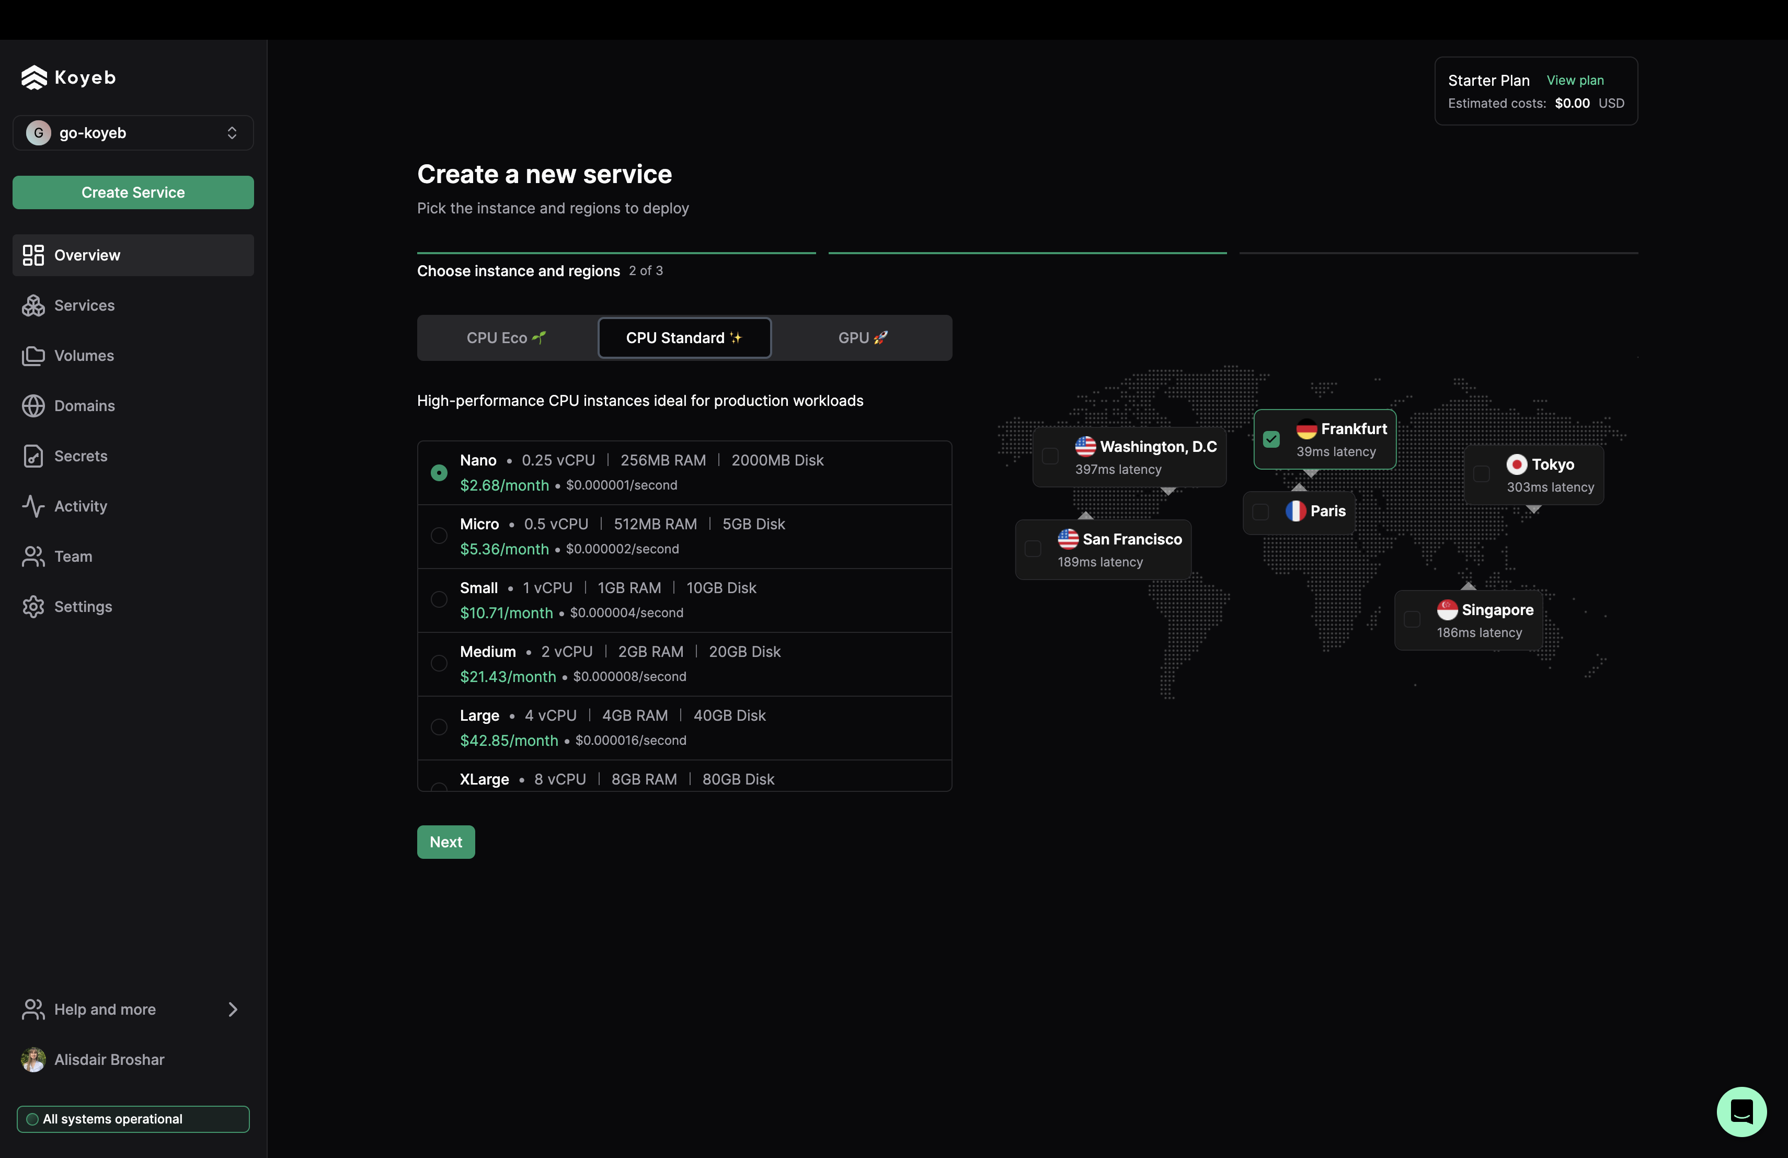Select the Medium instance radio button
The width and height of the screenshot is (1788, 1158).
(439, 664)
